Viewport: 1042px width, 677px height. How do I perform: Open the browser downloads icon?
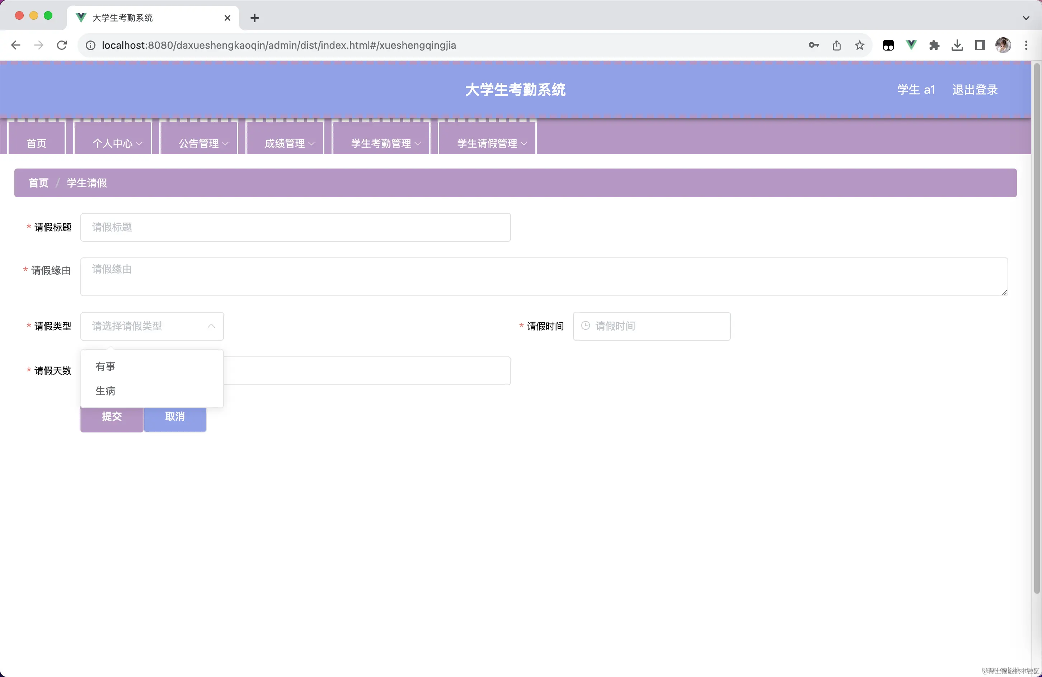tap(957, 45)
